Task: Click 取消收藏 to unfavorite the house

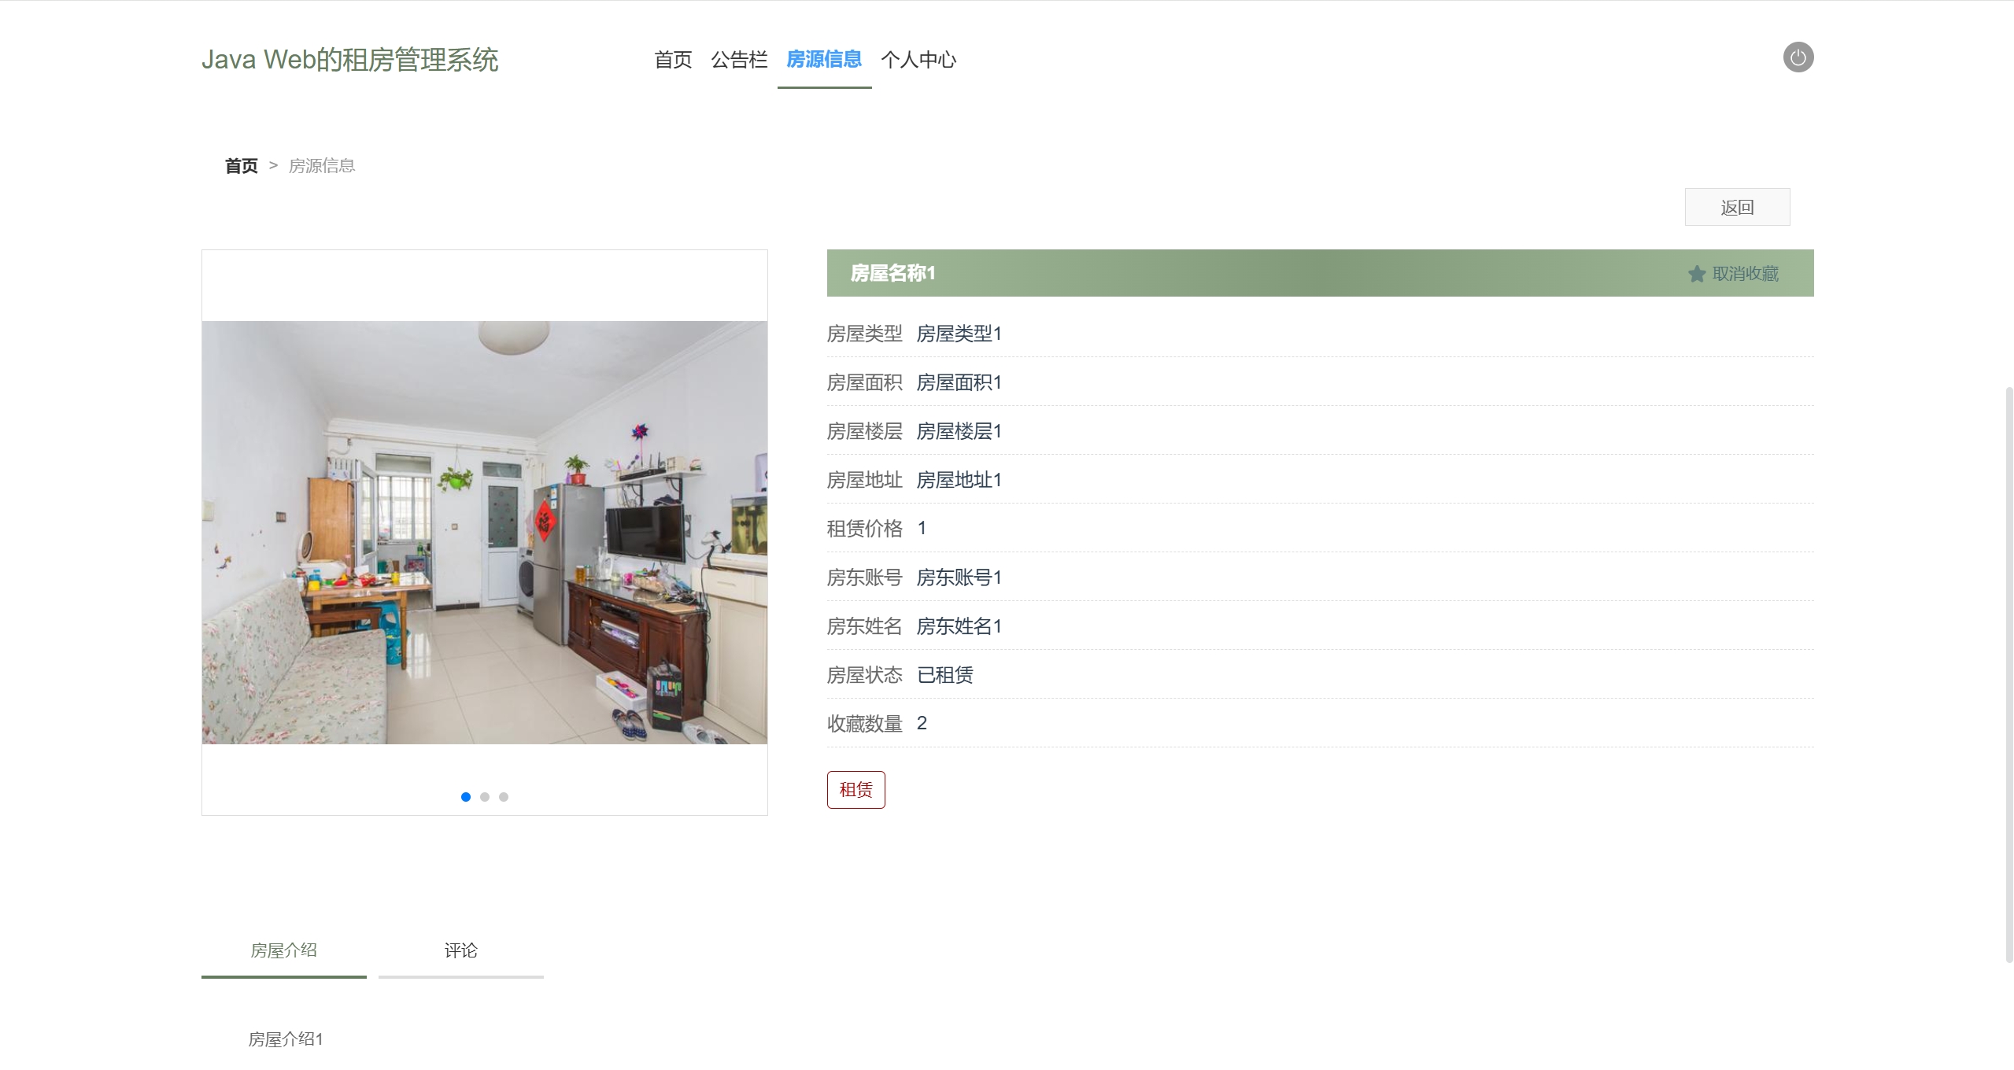Action: tap(1746, 274)
